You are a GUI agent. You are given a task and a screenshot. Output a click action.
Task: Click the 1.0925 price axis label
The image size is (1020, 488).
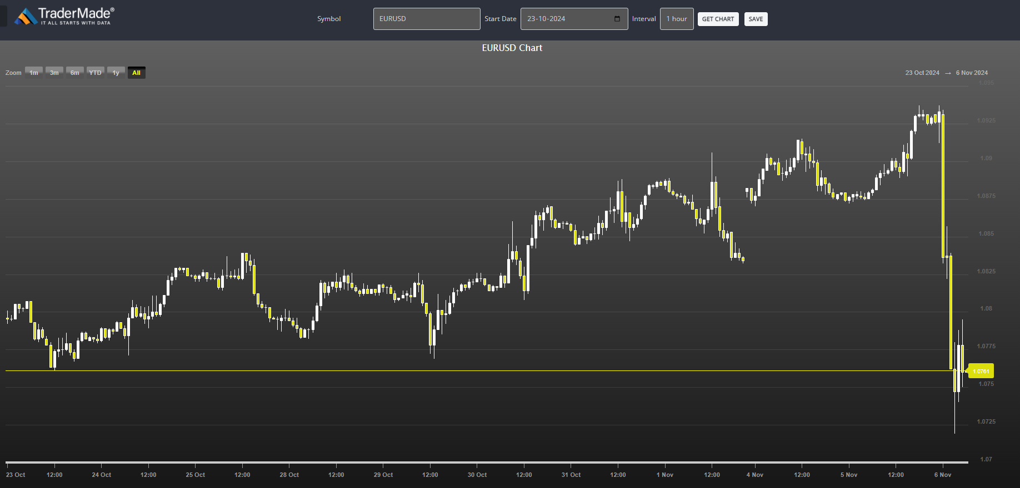tap(986, 120)
